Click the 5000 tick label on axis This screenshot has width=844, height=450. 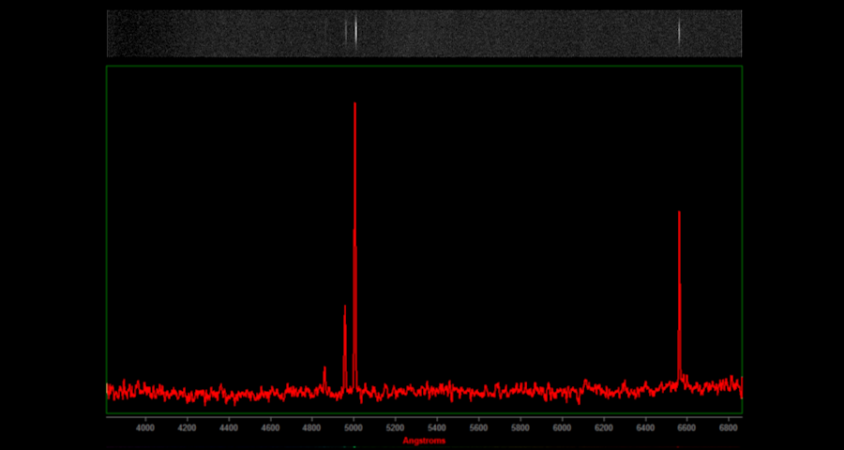coord(354,427)
